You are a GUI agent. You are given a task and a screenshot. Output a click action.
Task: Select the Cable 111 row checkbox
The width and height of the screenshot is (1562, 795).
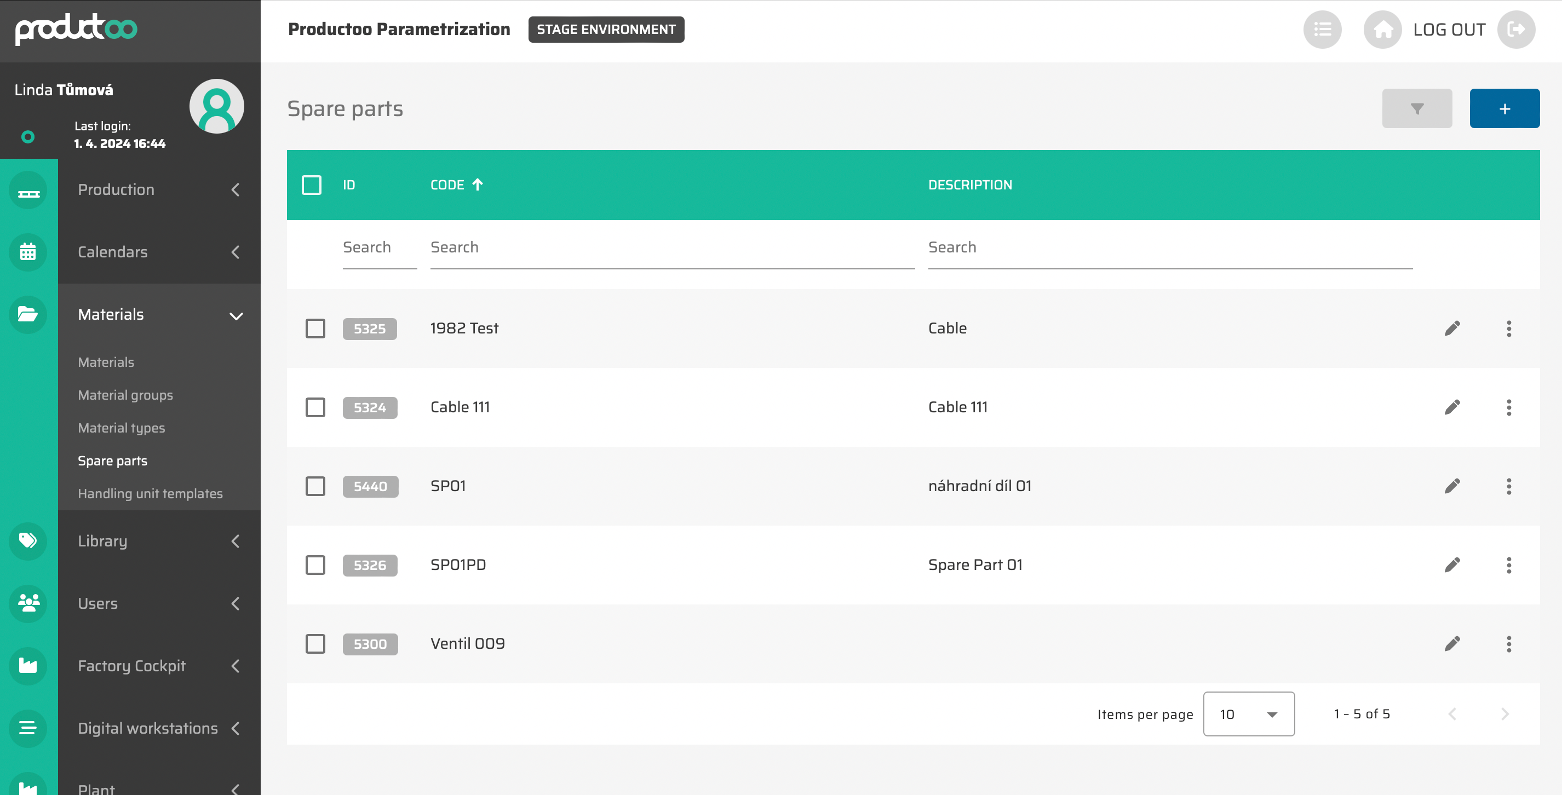[315, 407]
